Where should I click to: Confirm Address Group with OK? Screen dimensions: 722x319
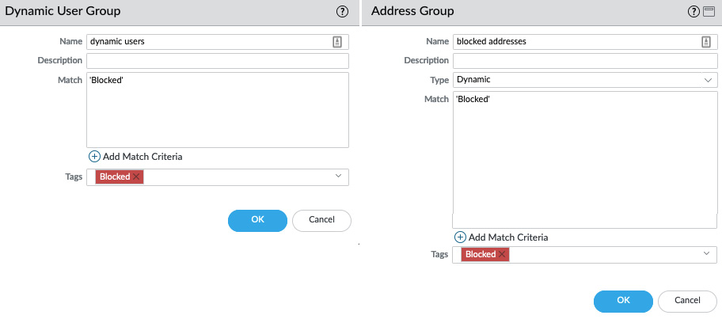(624, 301)
